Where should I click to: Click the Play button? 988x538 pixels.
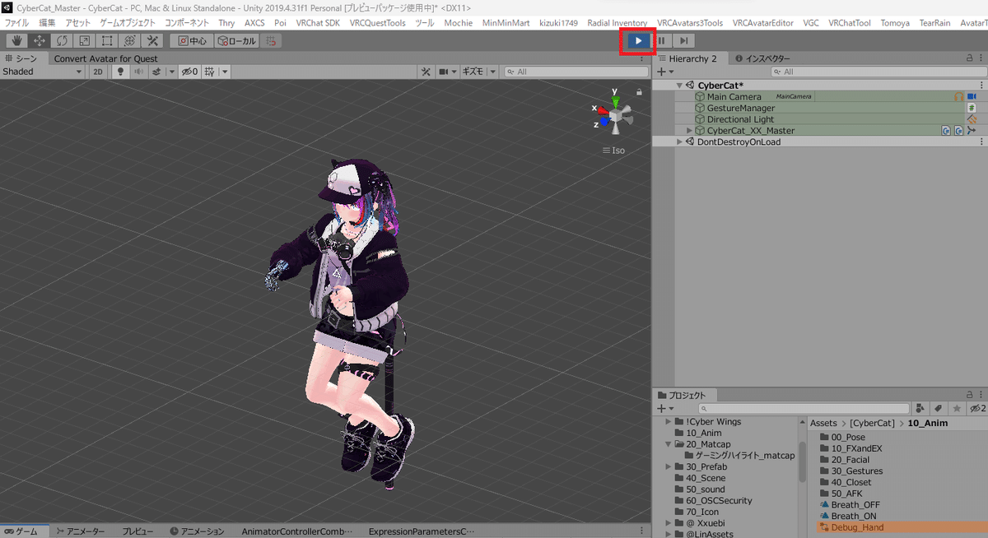637,40
